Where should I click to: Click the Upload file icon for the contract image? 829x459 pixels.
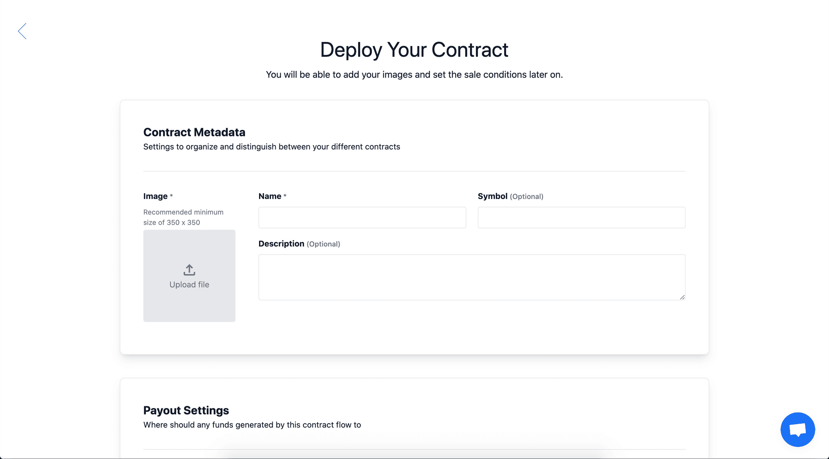point(189,270)
